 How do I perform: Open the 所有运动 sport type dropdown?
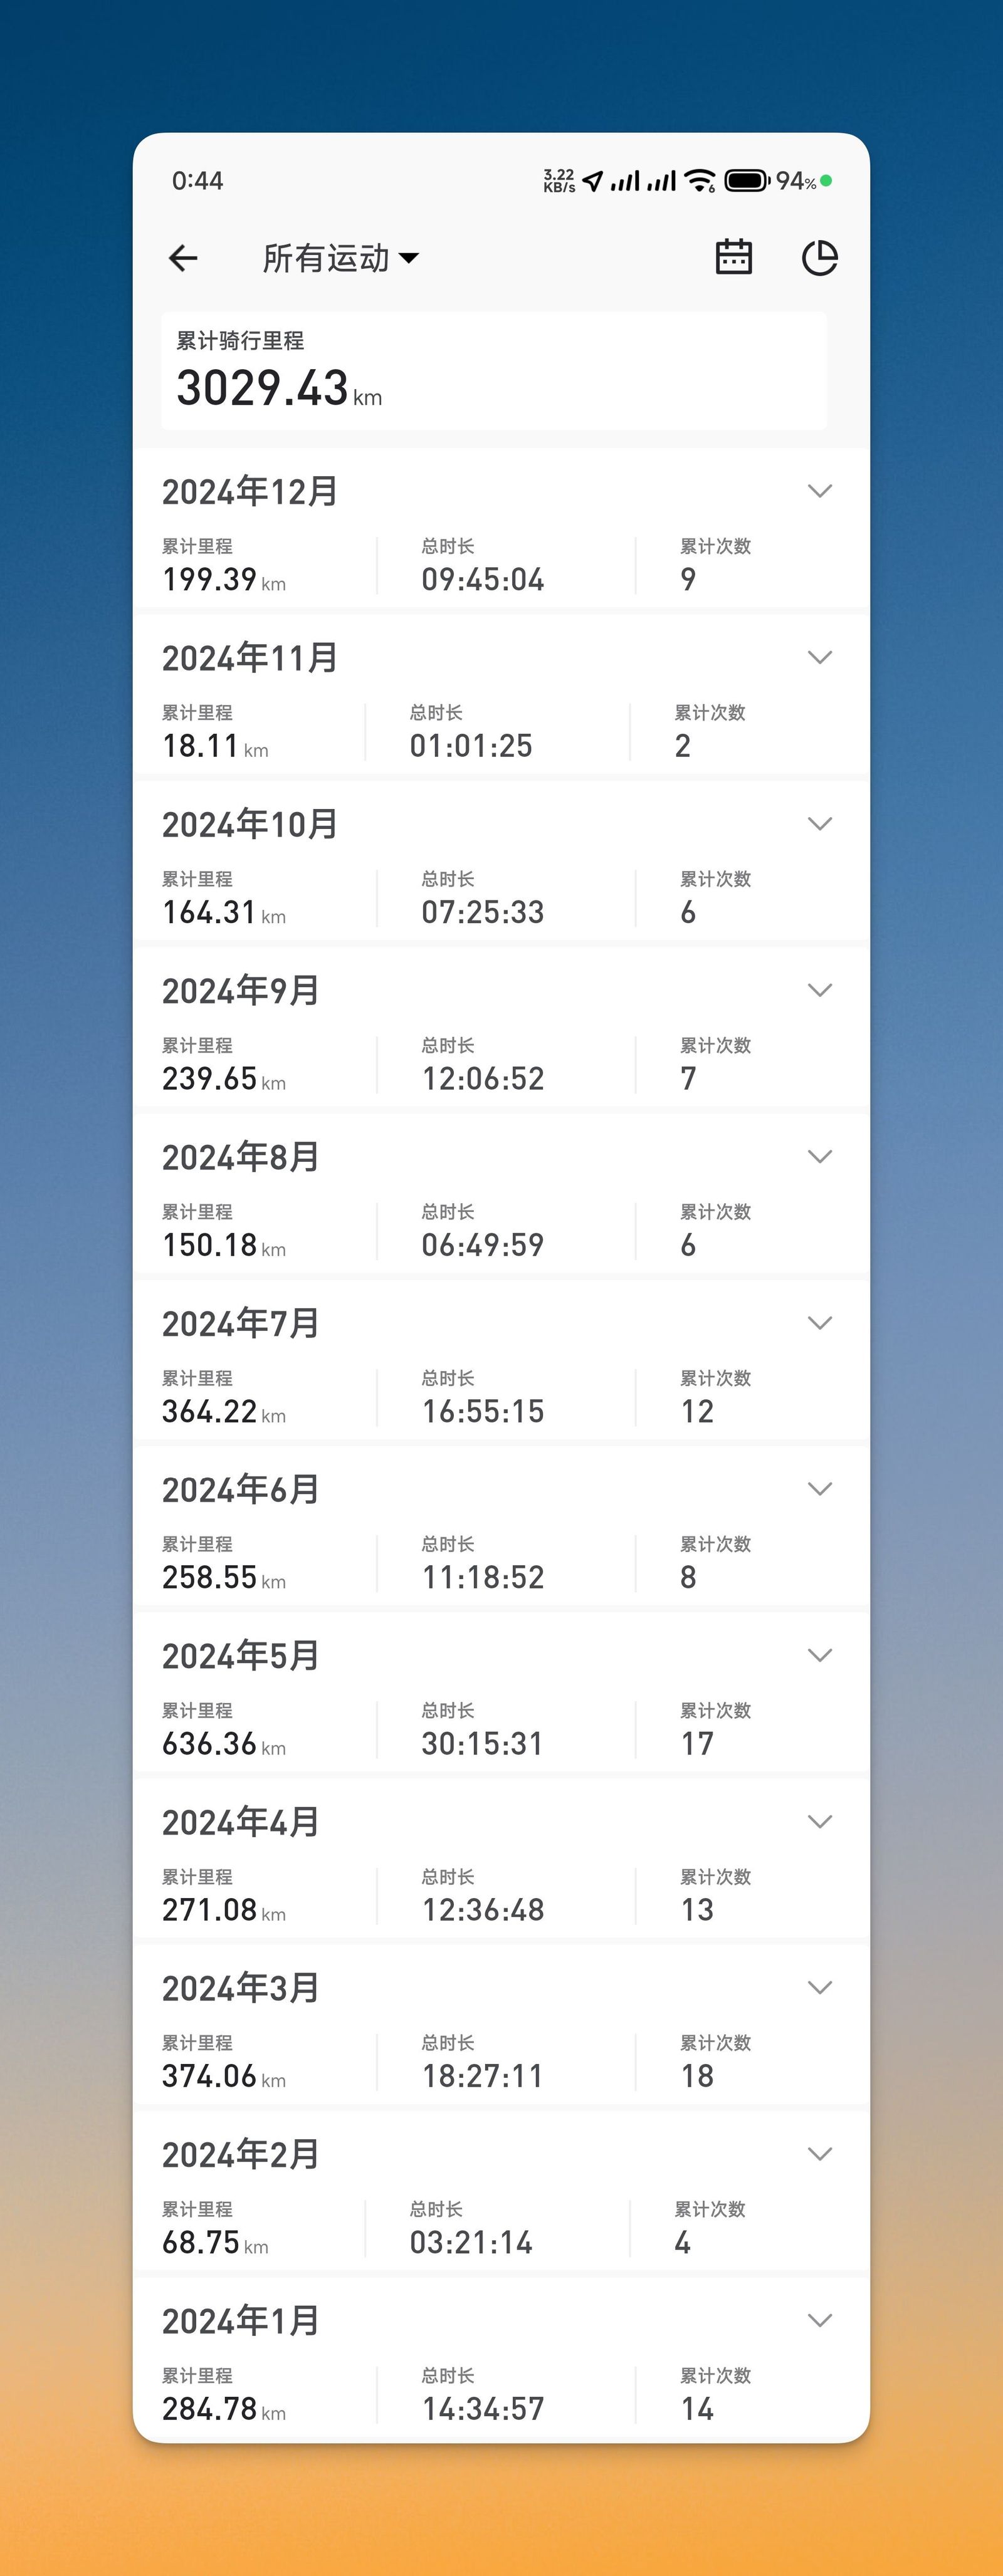tap(340, 259)
